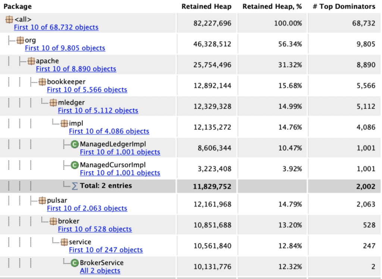382x279 pixels.
Task: Open 'First 10 of 528 objects' link
Action: click(x=95, y=229)
